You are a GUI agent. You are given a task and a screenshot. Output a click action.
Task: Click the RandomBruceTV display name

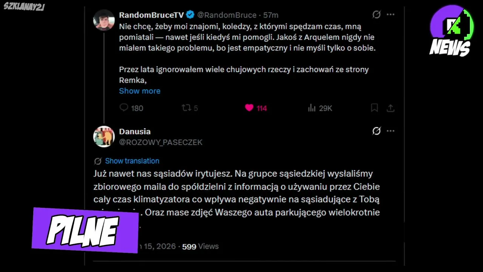click(151, 15)
